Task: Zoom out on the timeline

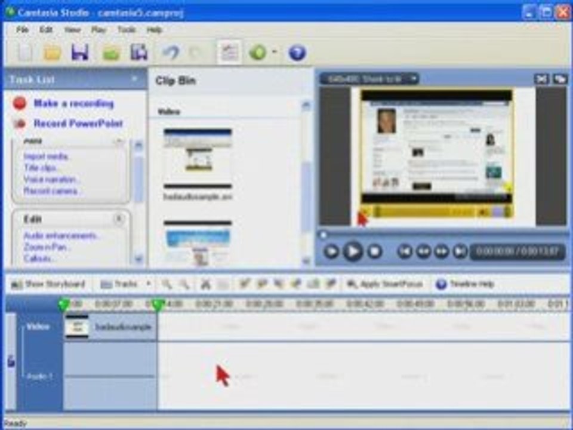Action: pos(184,284)
